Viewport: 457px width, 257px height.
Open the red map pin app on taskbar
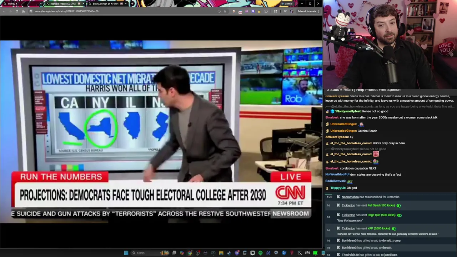tap(292, 253)
